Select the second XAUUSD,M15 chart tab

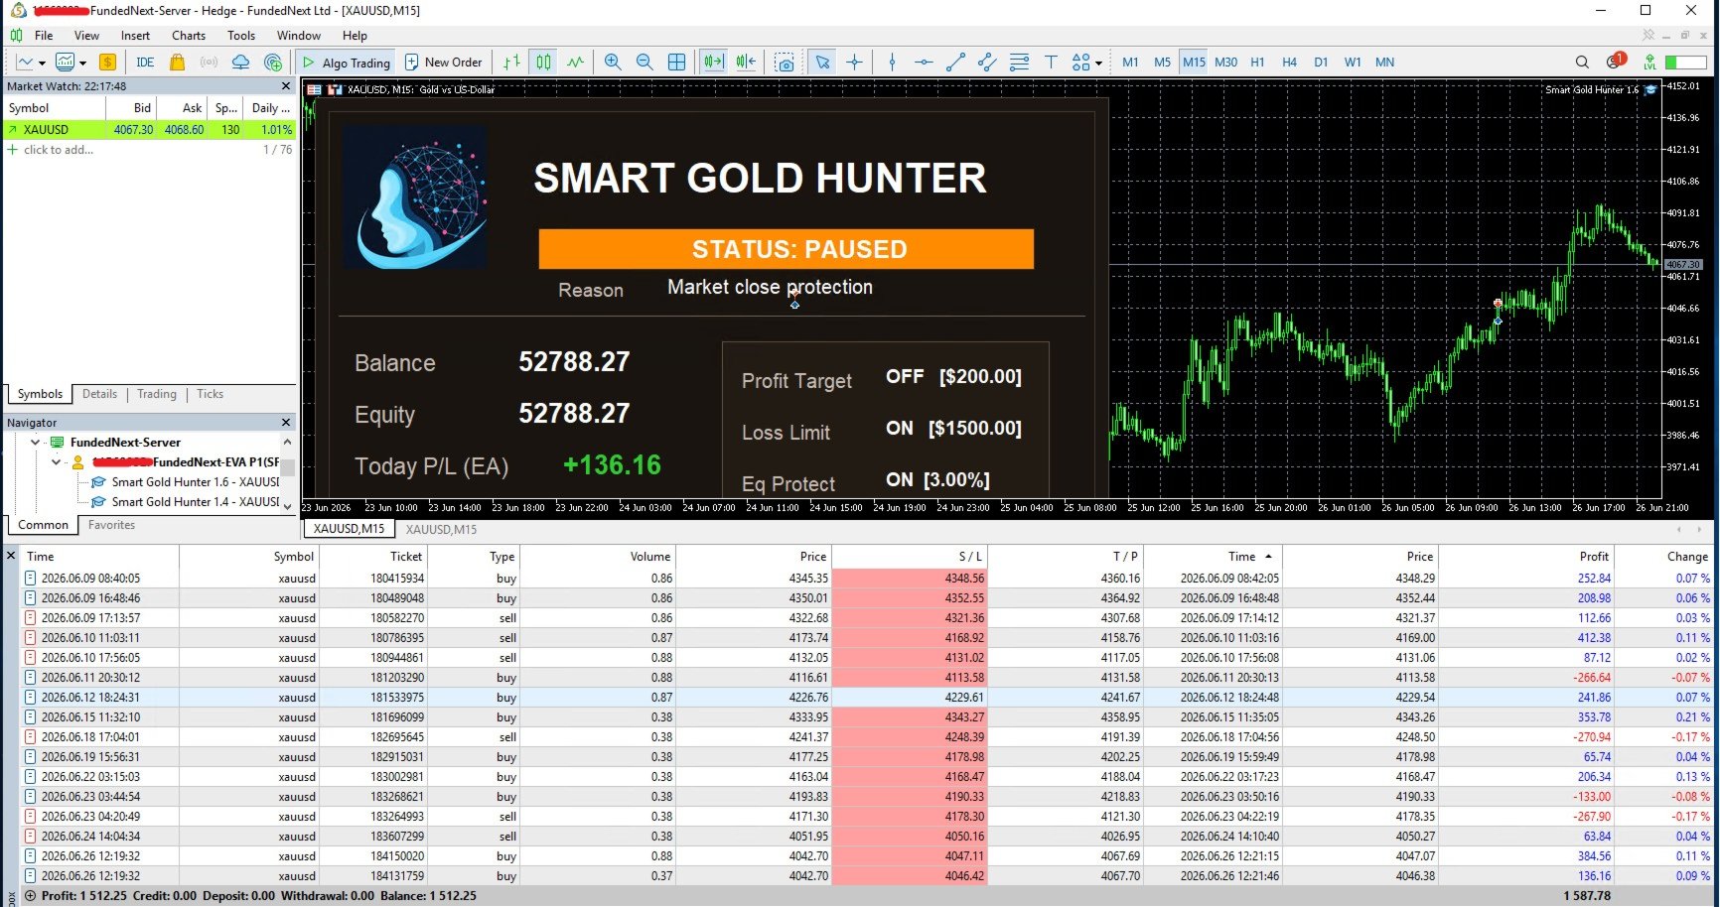(x=441, y=529)
